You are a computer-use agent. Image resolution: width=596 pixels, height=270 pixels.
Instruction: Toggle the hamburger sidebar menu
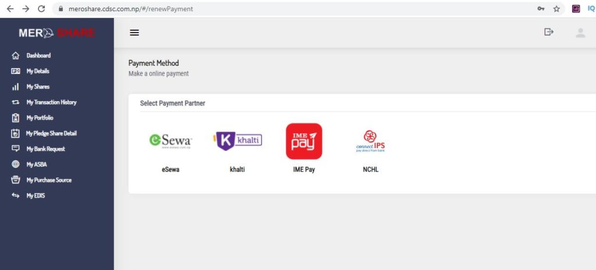134,33
